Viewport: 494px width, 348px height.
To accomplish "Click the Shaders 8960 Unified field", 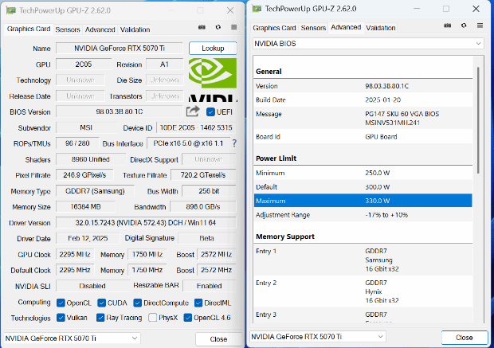I will point(90,159).
